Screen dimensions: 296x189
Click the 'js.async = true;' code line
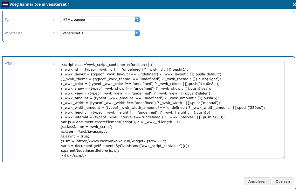pyautogui.click(x=75, y=136)
